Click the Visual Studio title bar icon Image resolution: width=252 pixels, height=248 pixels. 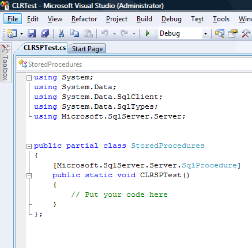click(5, 5)
